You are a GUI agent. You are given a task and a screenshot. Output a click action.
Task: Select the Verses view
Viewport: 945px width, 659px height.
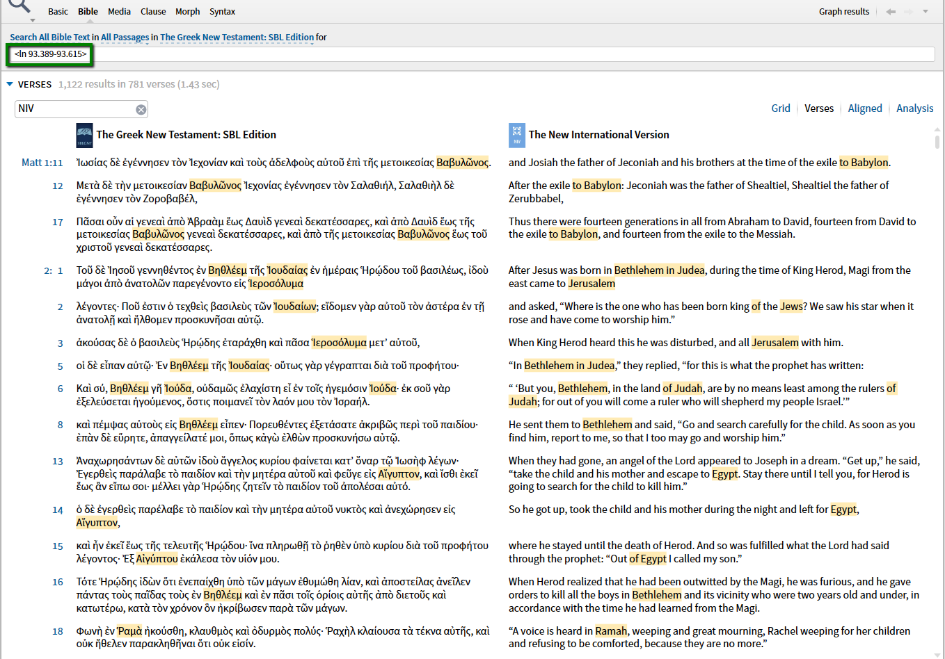pos(819,108)
